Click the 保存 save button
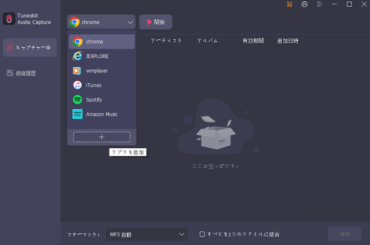Viewport: 370px width, 245px height. click(345, 234)
